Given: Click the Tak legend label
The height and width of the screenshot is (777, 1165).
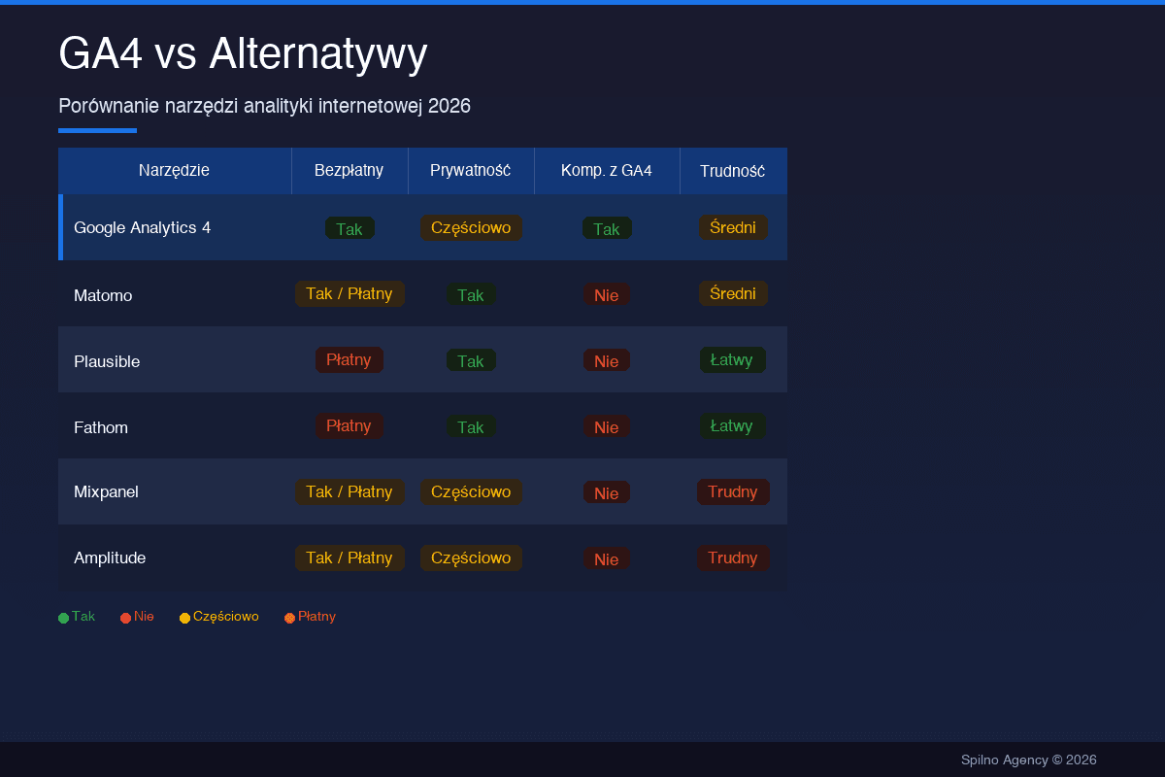Looking at the screenshot, I should click(x=83, y=616).
